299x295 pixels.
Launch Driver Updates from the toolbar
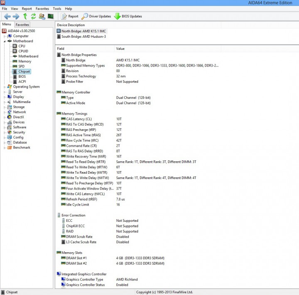96,16
